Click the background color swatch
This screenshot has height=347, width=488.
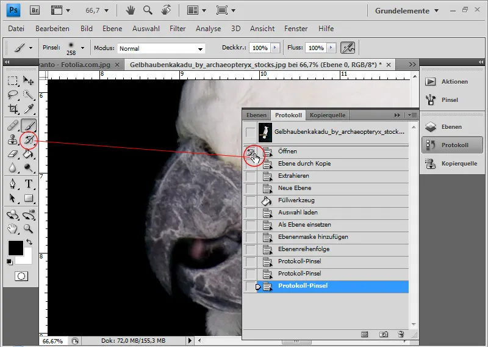click(27, 259)
